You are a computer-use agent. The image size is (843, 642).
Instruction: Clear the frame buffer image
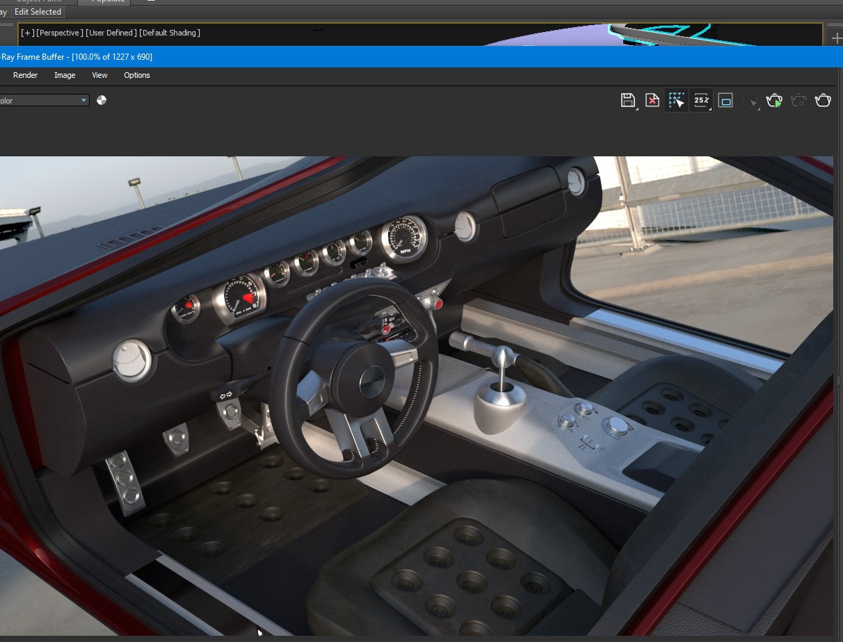[x=652, y=101]
